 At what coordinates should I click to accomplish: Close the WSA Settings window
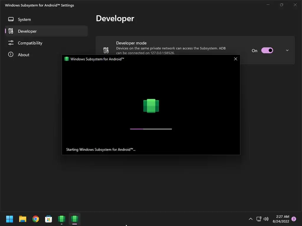point(295,5)
